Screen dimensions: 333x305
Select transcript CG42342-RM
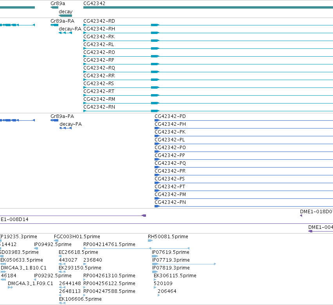99,99
